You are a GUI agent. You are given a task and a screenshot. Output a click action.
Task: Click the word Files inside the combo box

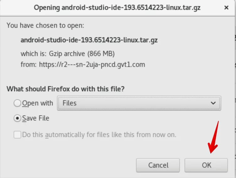[x=70, y=103]
